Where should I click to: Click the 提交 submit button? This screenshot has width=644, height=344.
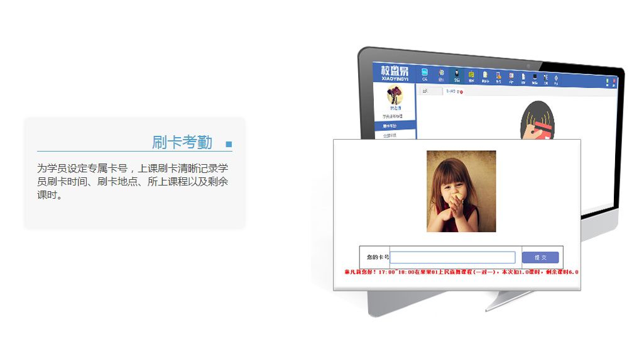(x=540, y=257)
